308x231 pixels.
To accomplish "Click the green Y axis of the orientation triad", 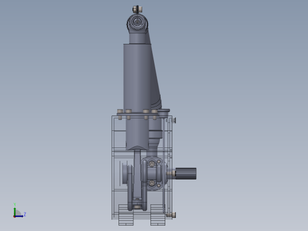I will coord(15,211).
